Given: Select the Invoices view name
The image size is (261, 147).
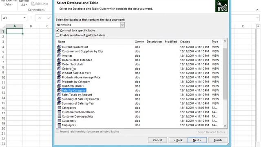Looking at the screenshot, I should click(67, 56).
